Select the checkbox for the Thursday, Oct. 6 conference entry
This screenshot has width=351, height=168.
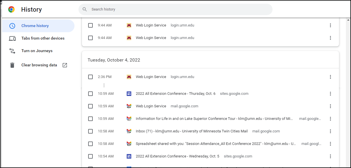90,94
